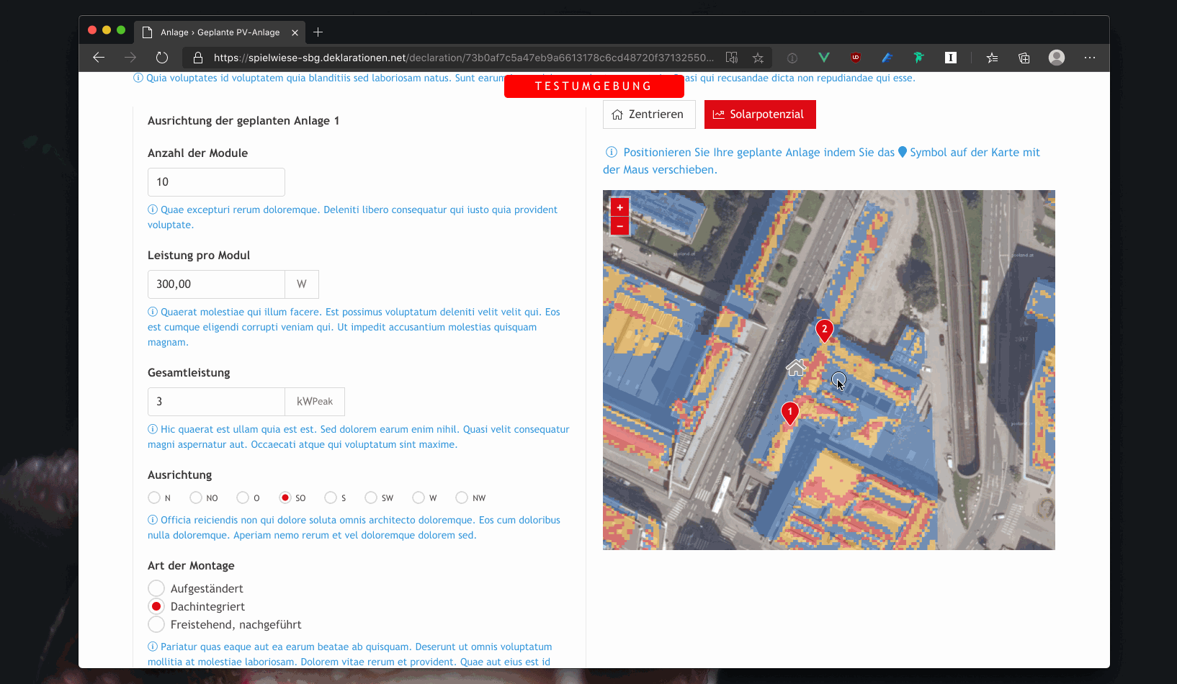The height and width of the screenshot is (684, 1177).
Task: Click the Anzahl der Module input field
Action: (x=216, y=182)
